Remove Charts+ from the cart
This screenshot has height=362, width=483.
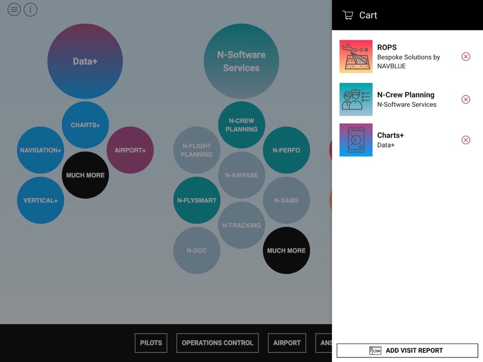pyautogui.click(x=465, y=140)
